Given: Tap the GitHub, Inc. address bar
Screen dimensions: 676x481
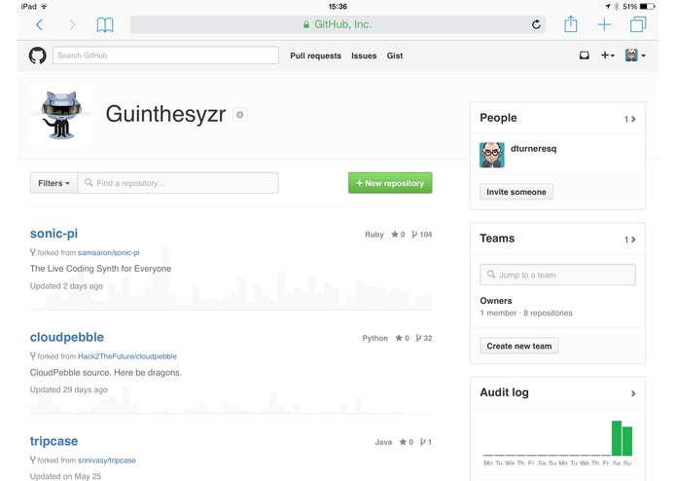Looking at the screenshot, I should coord(338,24).
